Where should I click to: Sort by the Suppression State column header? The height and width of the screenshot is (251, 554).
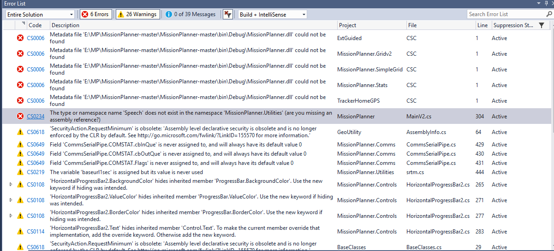(x=513, y=25)
